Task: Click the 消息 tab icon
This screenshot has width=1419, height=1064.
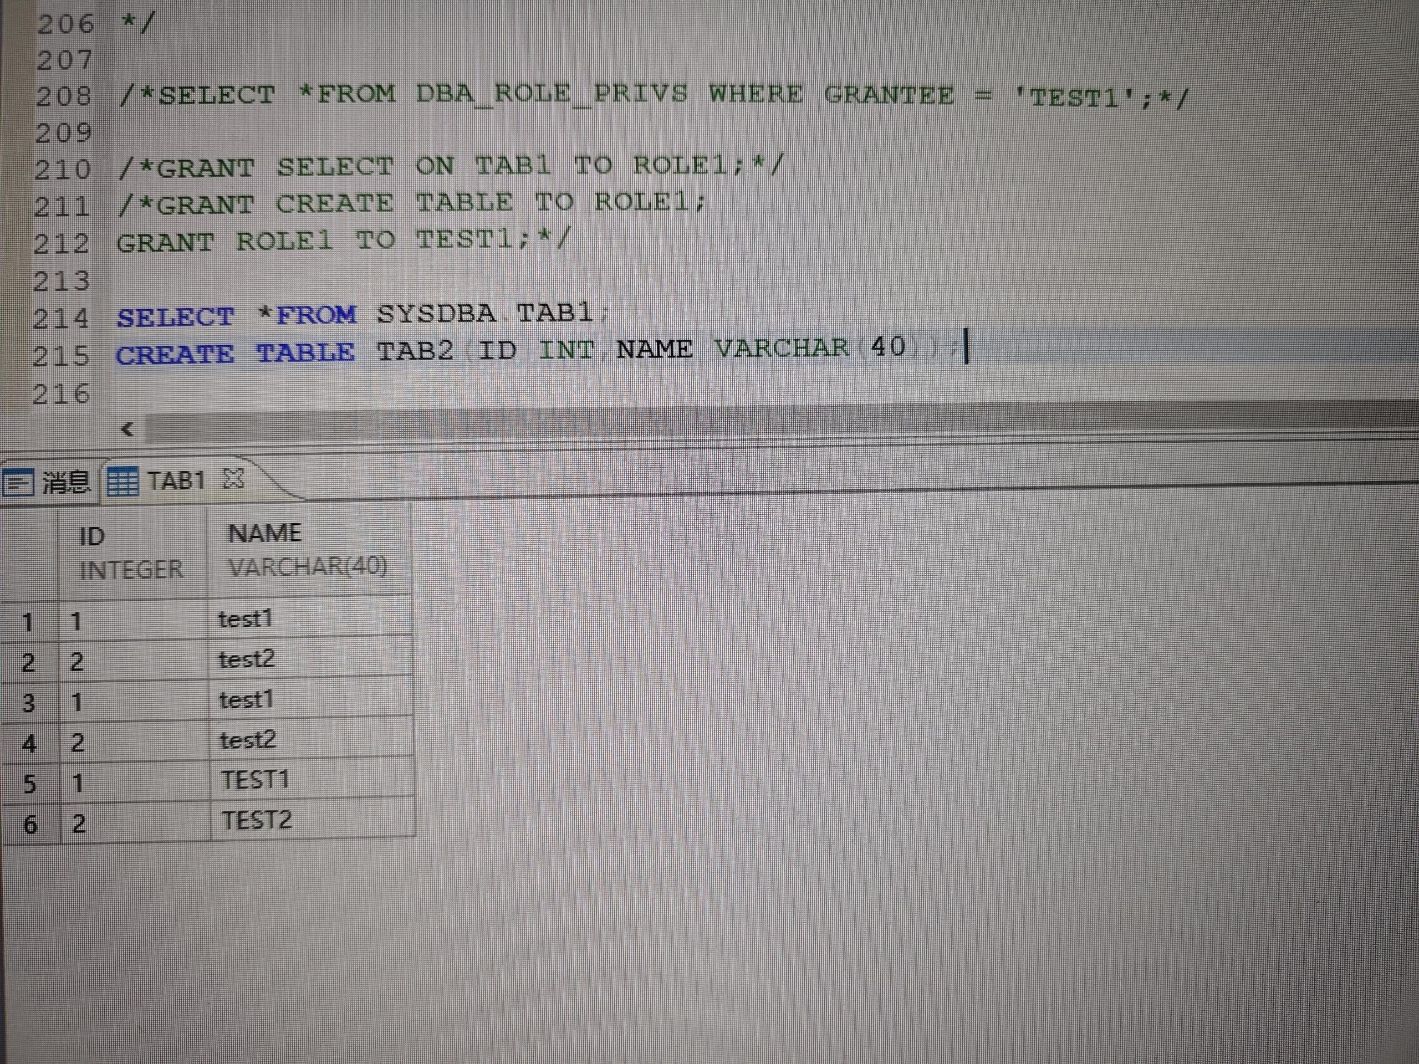Action: 17,482
